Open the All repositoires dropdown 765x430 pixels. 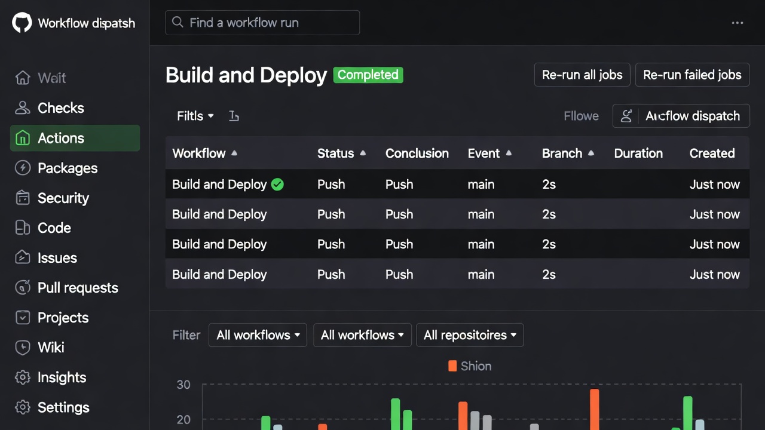pos(470,335)
